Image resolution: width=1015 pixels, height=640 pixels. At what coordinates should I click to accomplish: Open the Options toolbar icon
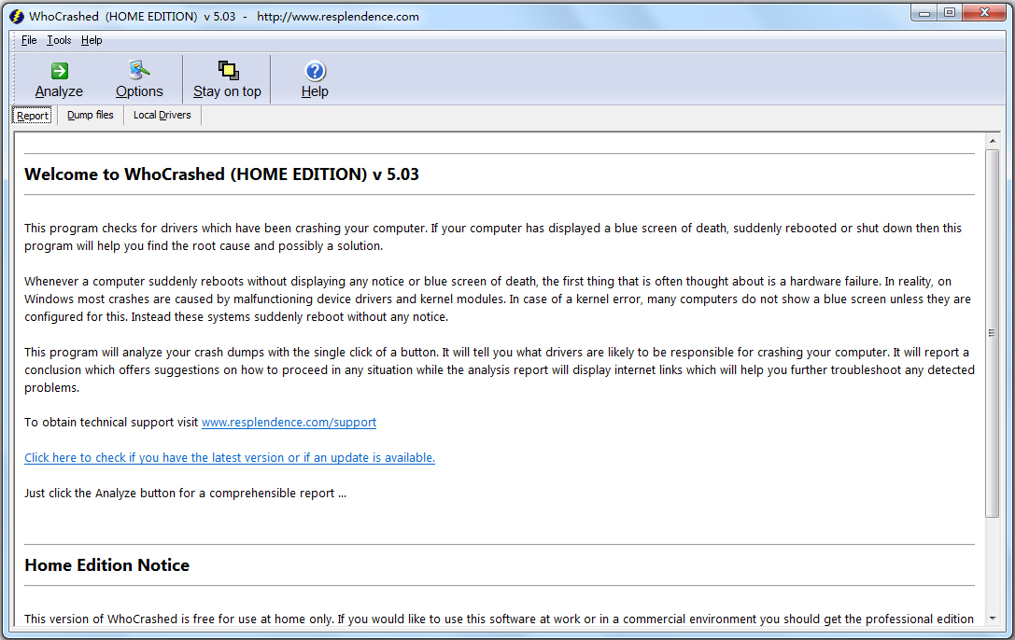139,71
